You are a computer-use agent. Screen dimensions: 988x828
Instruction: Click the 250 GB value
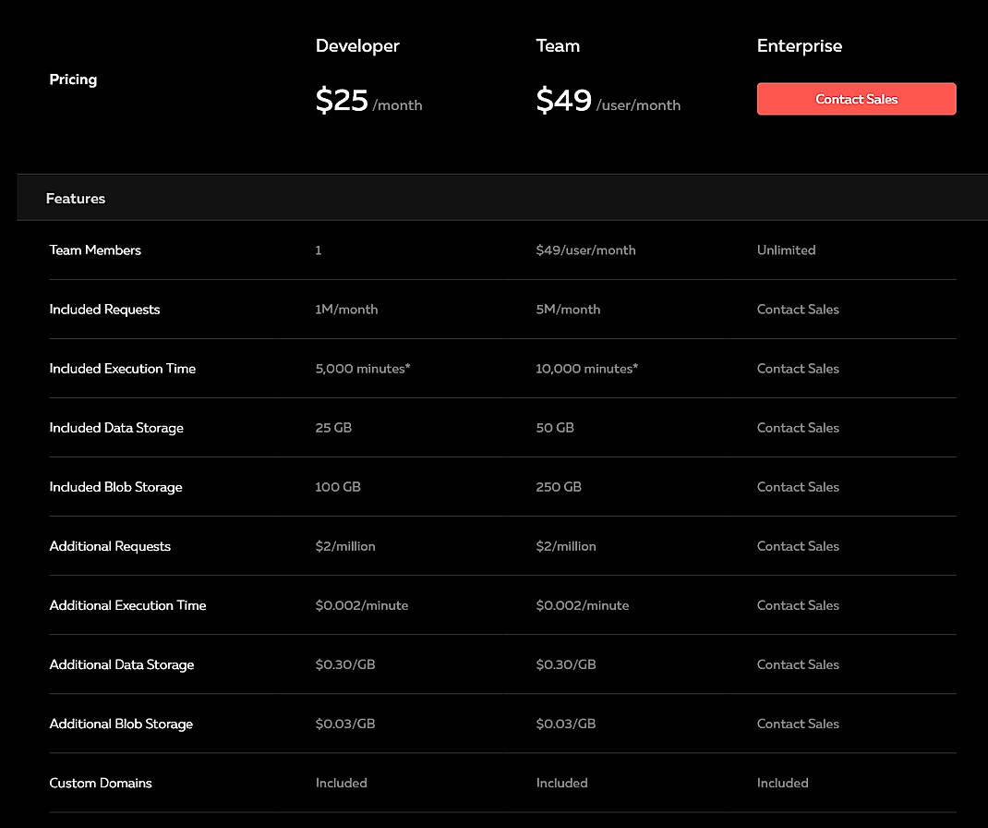(559, 488)
